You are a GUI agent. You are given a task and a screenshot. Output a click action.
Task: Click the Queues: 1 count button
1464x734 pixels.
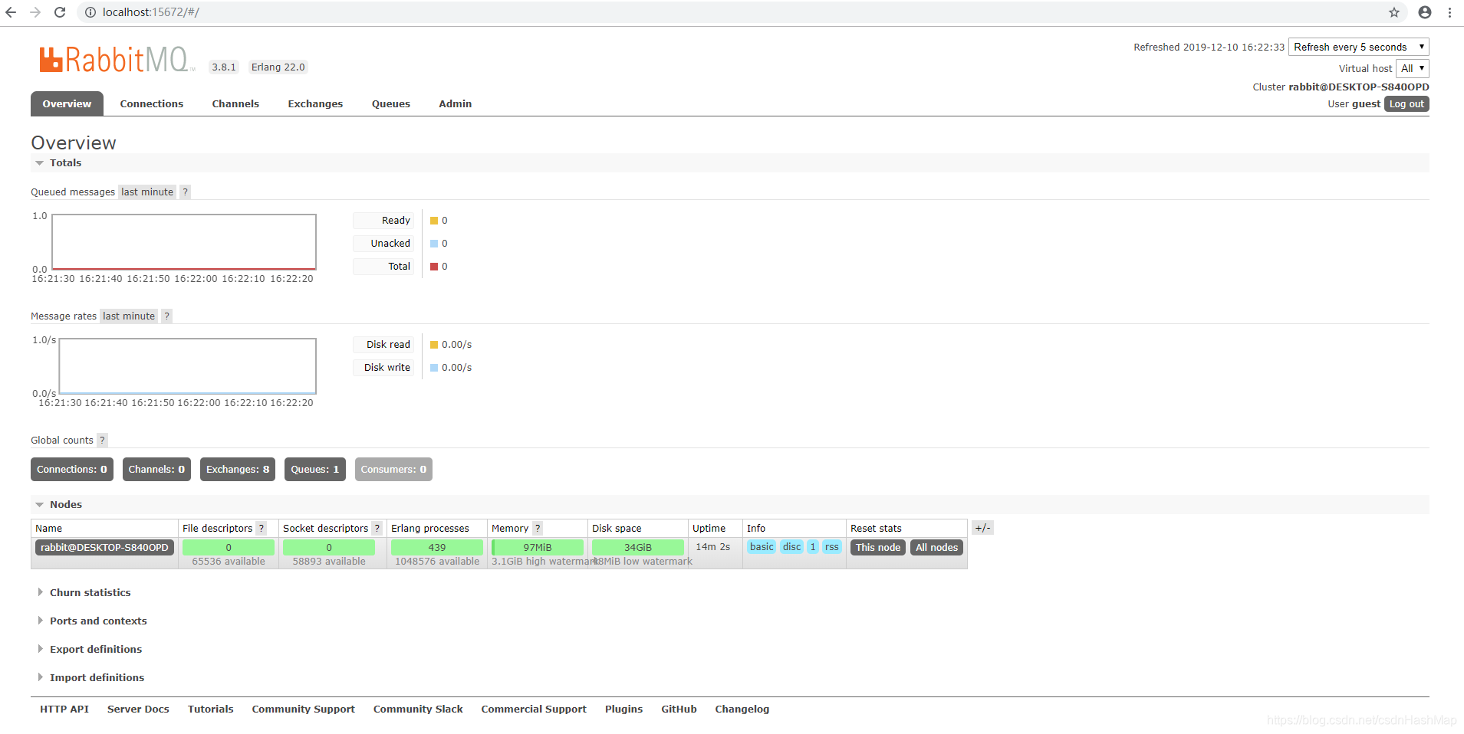point(314,470)
